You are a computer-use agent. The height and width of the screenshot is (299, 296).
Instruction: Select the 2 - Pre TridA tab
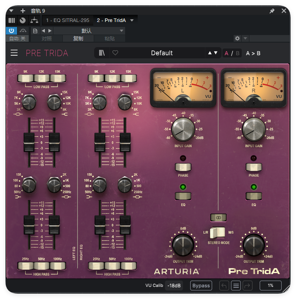(x=111, y=20)
